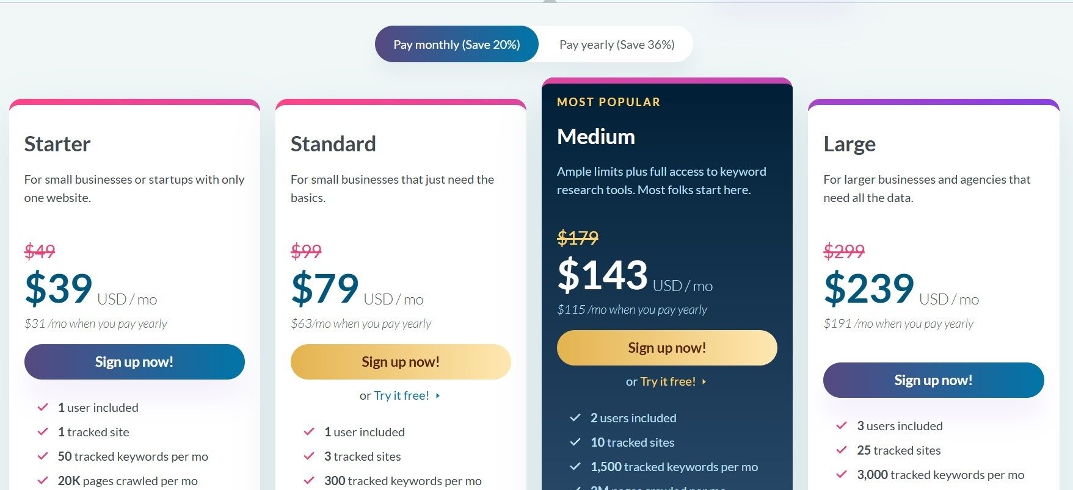This screenshot has width=1073, height=490.
Task: Click checkmark beside "300 tracked keywords per mo"
Action: pyautogui.click(x=309, y=480)
